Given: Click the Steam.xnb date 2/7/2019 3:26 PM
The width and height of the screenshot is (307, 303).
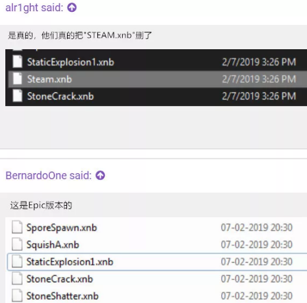Looking at the screenshot, I should coord(259,79).
